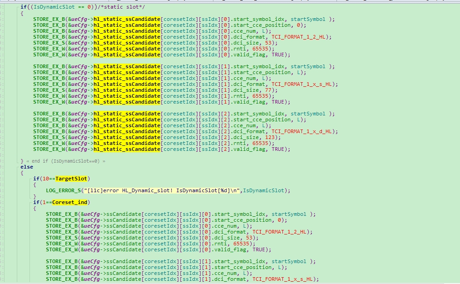The width and height of the screenshot is (460, 284).
Task: Click TCI_FORMAT_1_2_HL in the ssCandidate [0] dci_format line
Action: coord(279,232)
